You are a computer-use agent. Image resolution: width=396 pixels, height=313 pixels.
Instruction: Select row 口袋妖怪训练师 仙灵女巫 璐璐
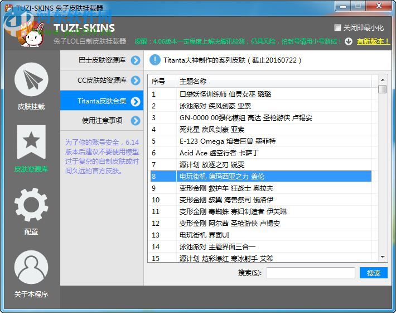[x=260, y=94]
